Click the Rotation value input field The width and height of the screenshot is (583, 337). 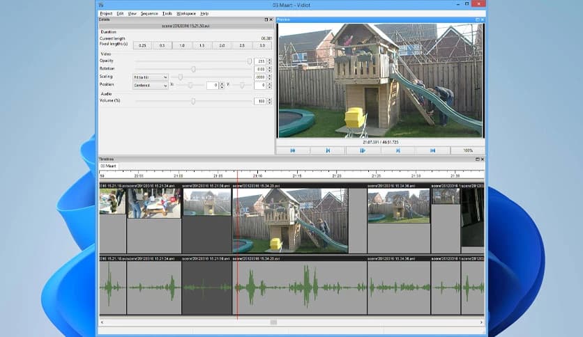[x=260, y=70]
